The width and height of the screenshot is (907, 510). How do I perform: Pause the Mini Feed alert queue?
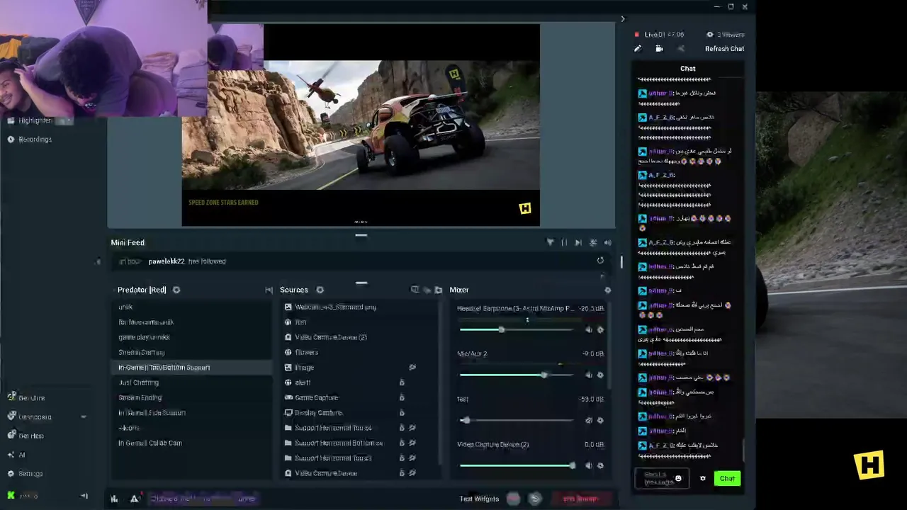[564, 242]
